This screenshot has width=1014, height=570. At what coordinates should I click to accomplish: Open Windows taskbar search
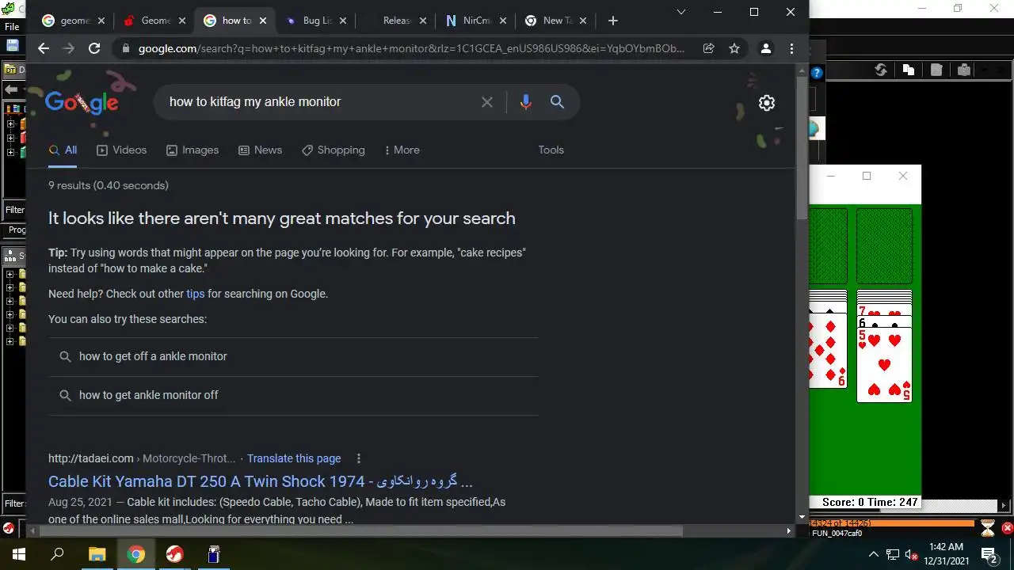tap(57, 554)
